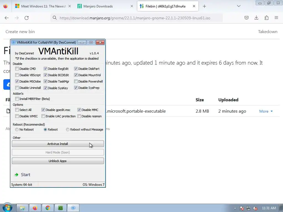Viewport: 283px width, 212px height.
Task: Uncheck the Disable SysPrep checkbox
Action: pos(76,88)
